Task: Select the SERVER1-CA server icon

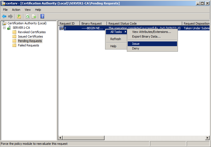Action: point(9,28)
